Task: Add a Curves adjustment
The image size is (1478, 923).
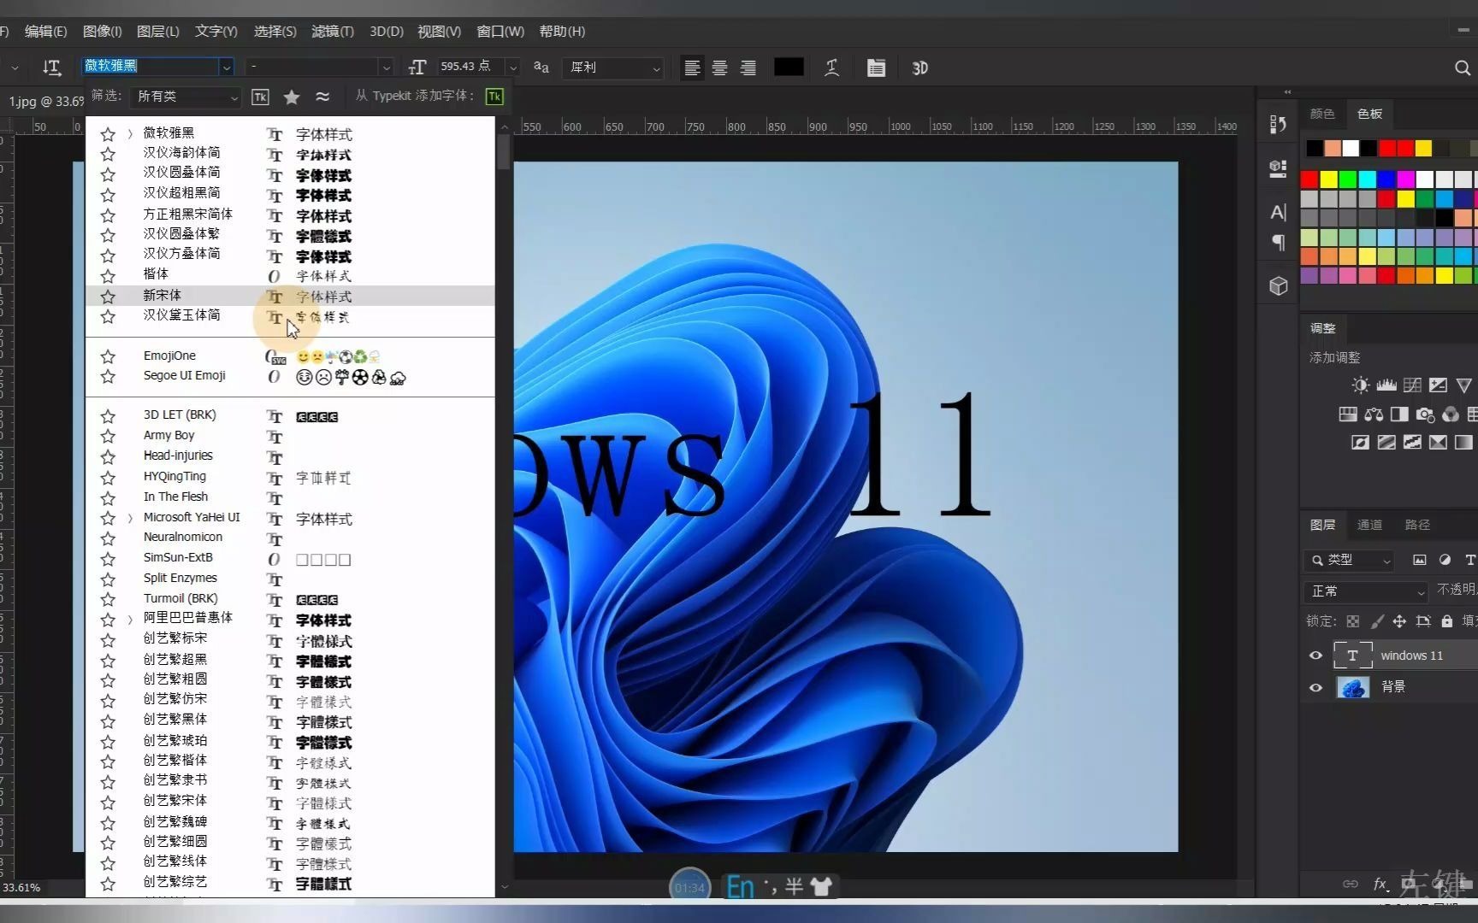Action: tap(1412, 385)
